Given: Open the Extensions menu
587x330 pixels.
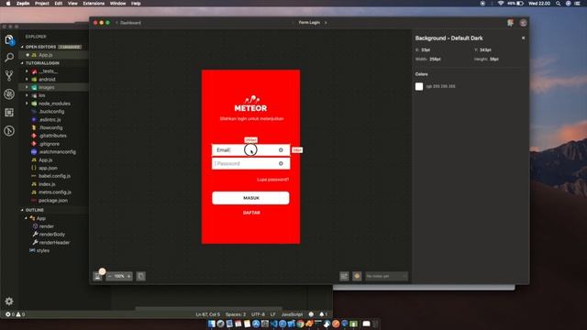Looking at the screenshot, I should coord(94,4).
